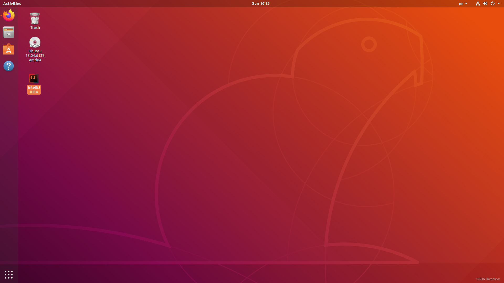Open Firefox from the dock
The image size is (504, 283).
pyautogui.click(x=9, y=15)
